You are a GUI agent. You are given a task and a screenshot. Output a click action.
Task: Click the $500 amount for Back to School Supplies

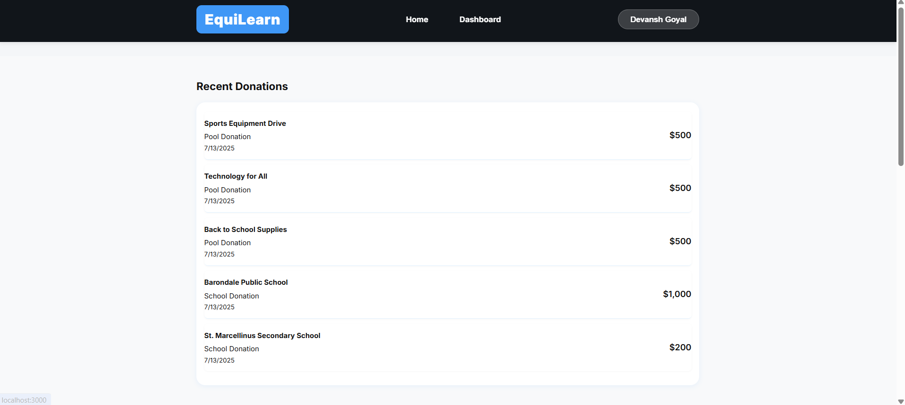(x=680, y=241)
